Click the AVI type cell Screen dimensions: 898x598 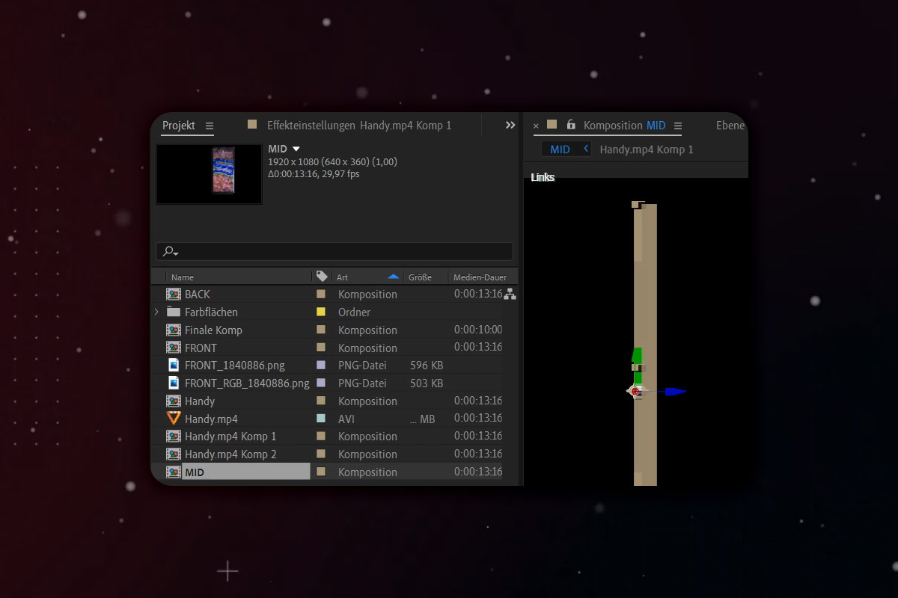(346, 419)
